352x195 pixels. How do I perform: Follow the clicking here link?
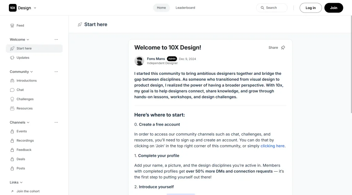coord(273,146)
